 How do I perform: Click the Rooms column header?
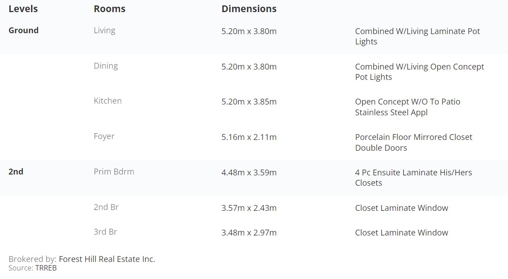pos(110,9)
